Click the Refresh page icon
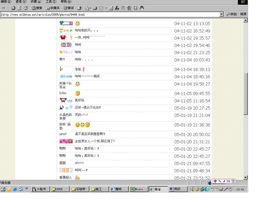Screen dimensions: 265x199 click(19, 8)
